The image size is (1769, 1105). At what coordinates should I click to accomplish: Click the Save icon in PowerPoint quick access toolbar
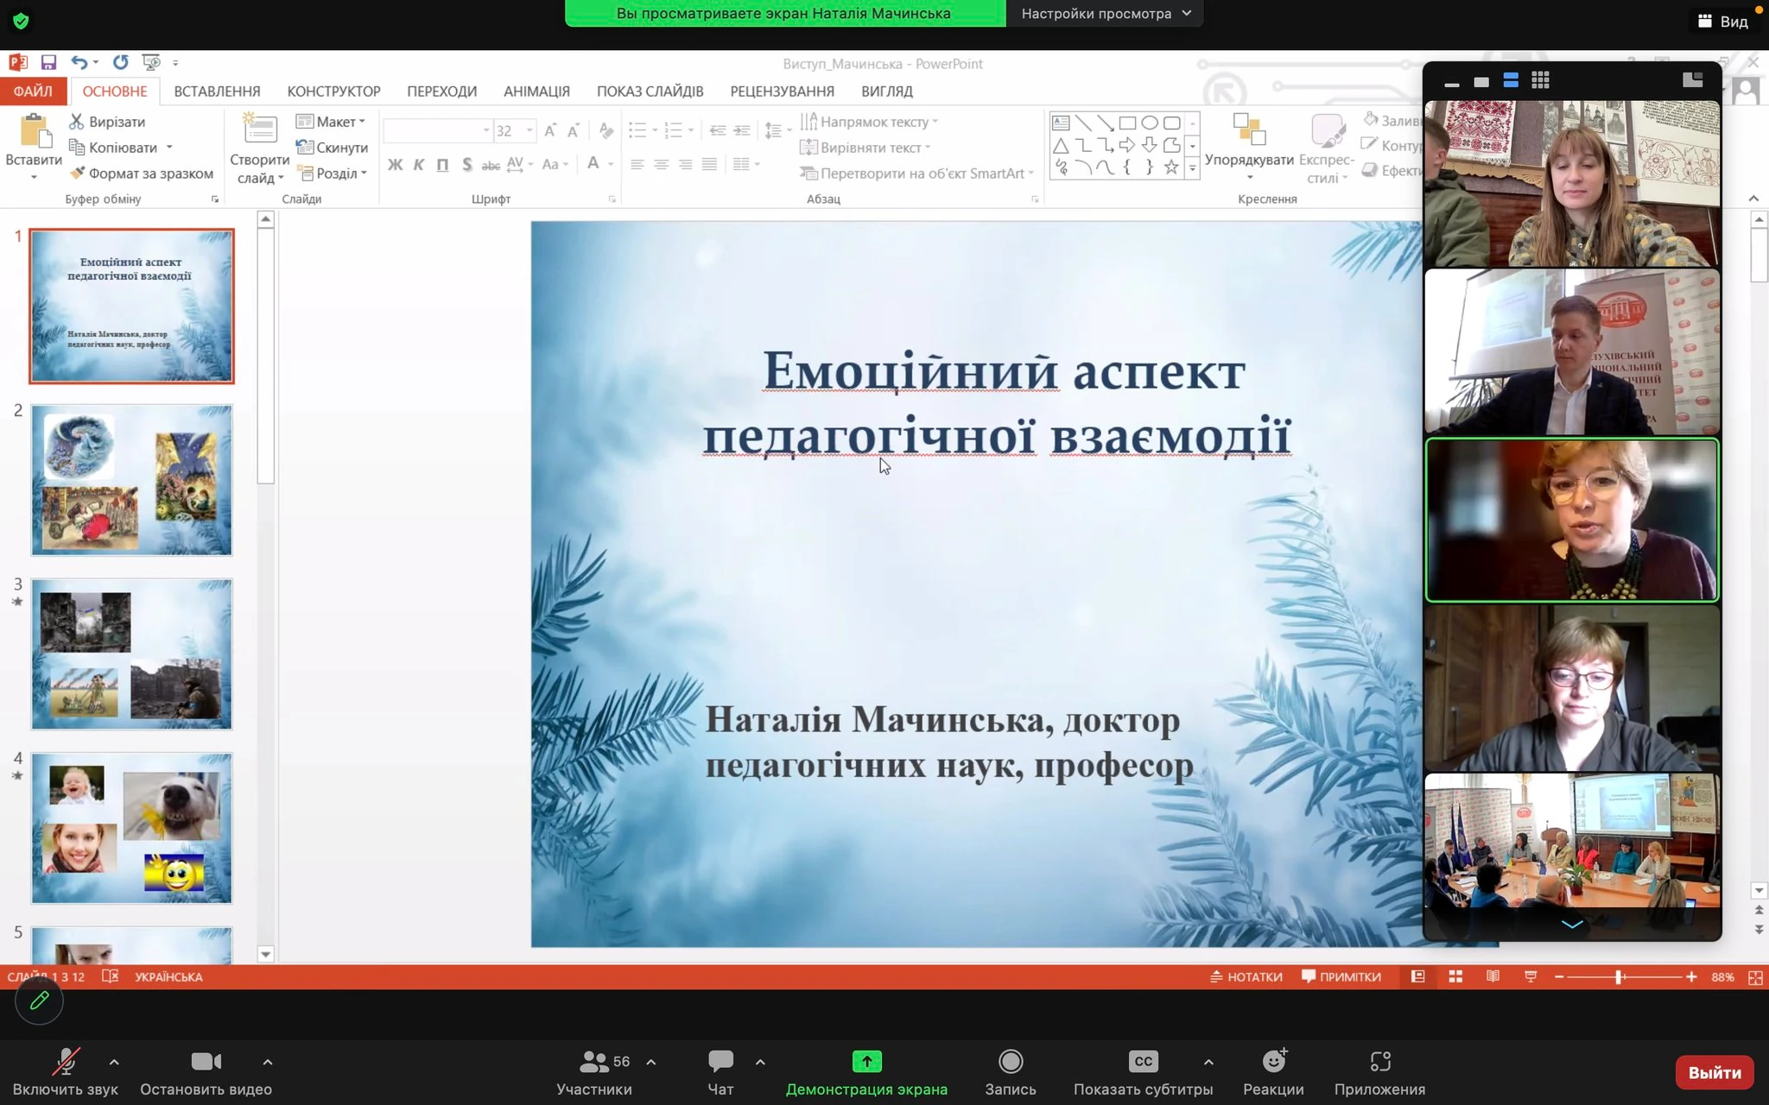(x=48, y=62)
